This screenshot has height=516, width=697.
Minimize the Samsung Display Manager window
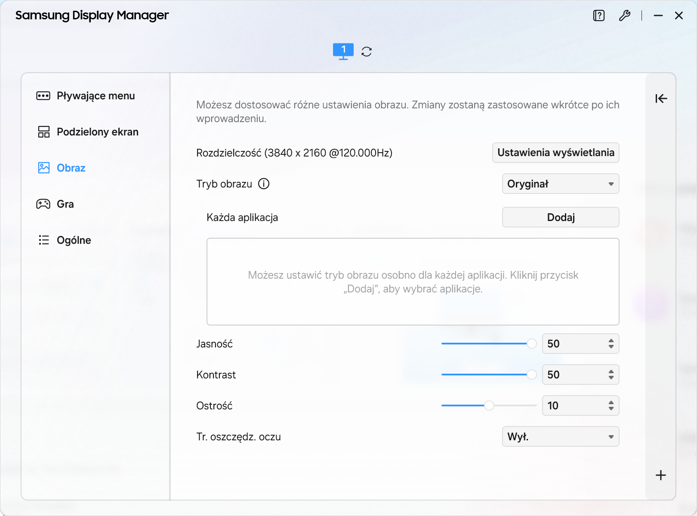point(658,15)
